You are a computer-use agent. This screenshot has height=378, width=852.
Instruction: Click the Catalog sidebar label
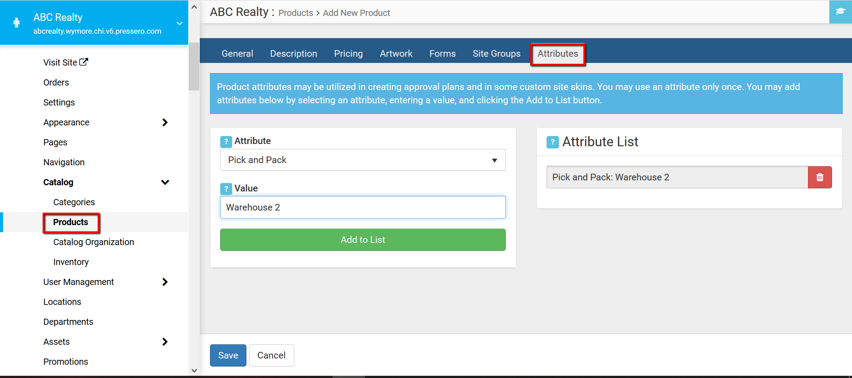58,182
